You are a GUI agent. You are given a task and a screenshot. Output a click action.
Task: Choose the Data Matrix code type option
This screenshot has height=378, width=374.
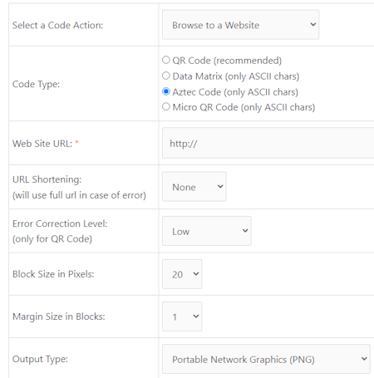pyautogui.click(x=166, y=76)
